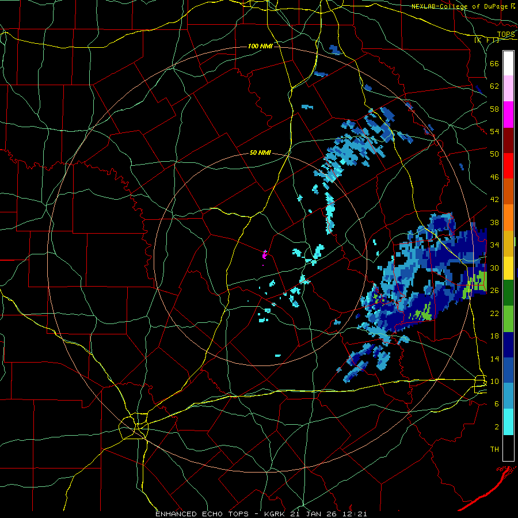Image resolution: width=518 pixels, height=518 pixels.
Task: Click the legend value 46
Action: 494,177
